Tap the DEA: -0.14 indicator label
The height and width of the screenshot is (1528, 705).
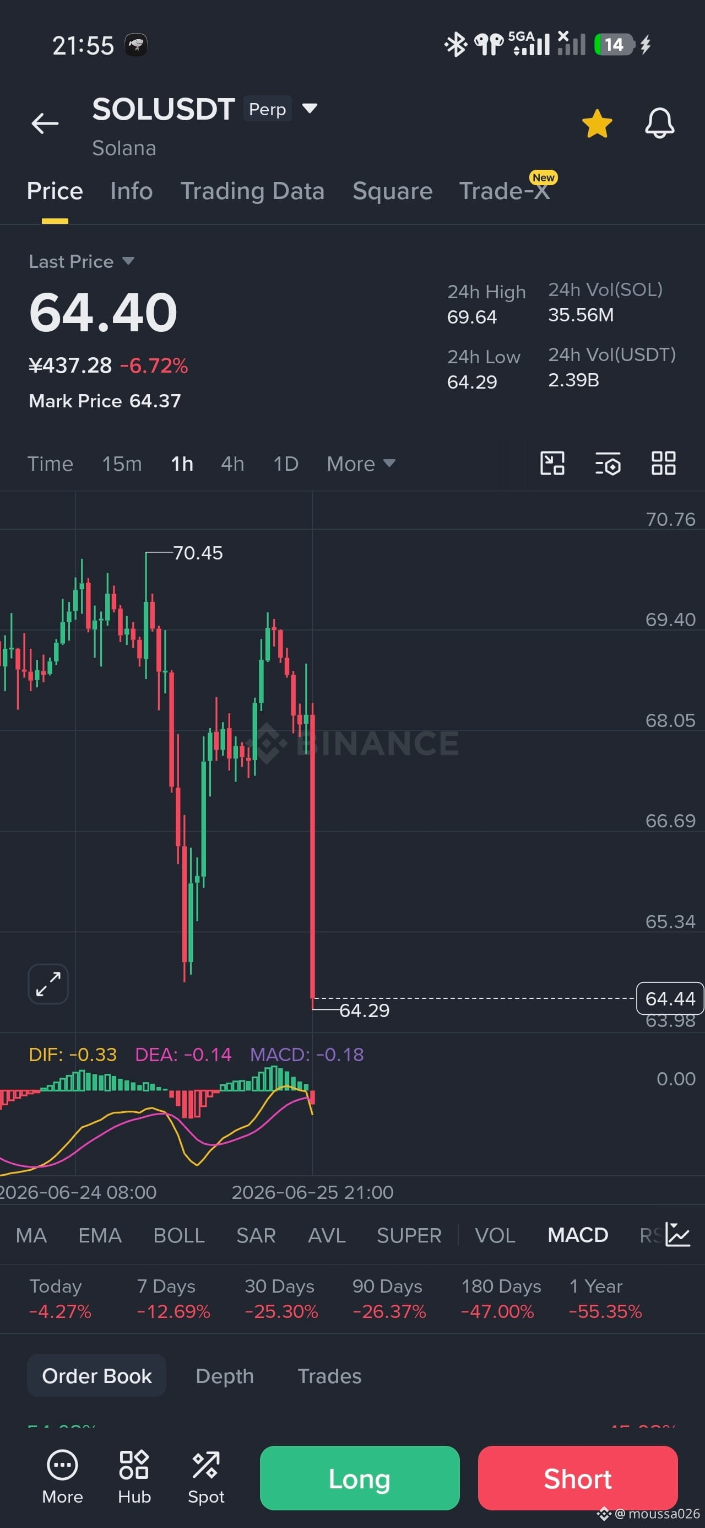[183, 1054]
